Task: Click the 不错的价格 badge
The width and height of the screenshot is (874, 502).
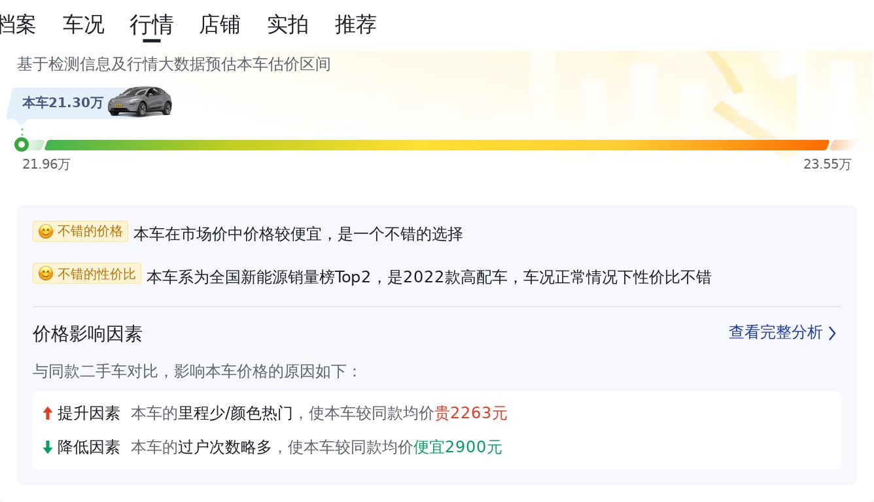Action: pyautogui.click(x=80, y=231)
